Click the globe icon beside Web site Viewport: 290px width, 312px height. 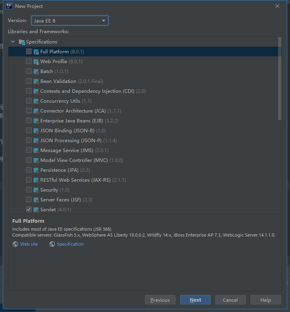point(15,244)
